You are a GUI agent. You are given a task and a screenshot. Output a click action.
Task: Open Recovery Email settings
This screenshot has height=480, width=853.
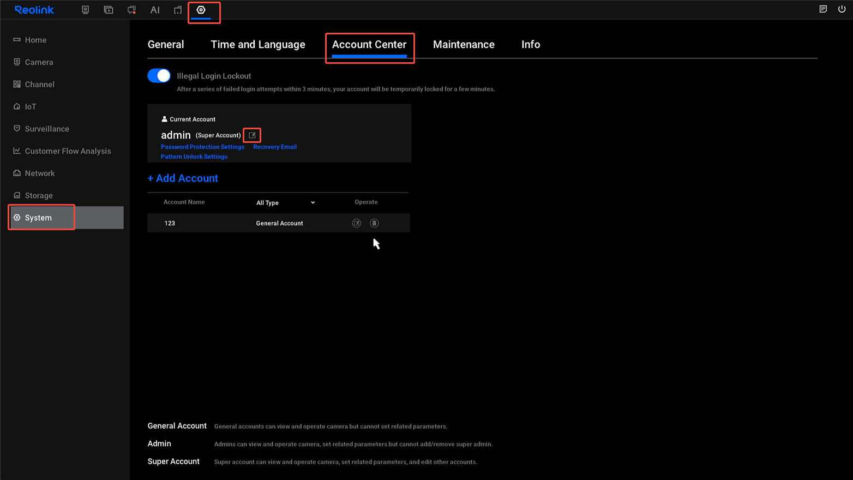[x=275, y=146]
